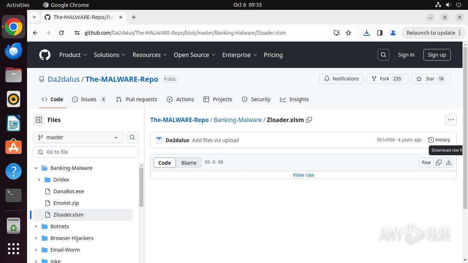Open Product dropdown menu
Viewport: 468px width, 263px height.
tap(73, 55)
